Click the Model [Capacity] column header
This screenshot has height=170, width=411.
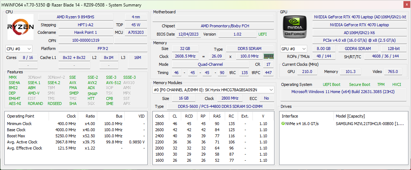pyautogui.click(x=350, y=116)
